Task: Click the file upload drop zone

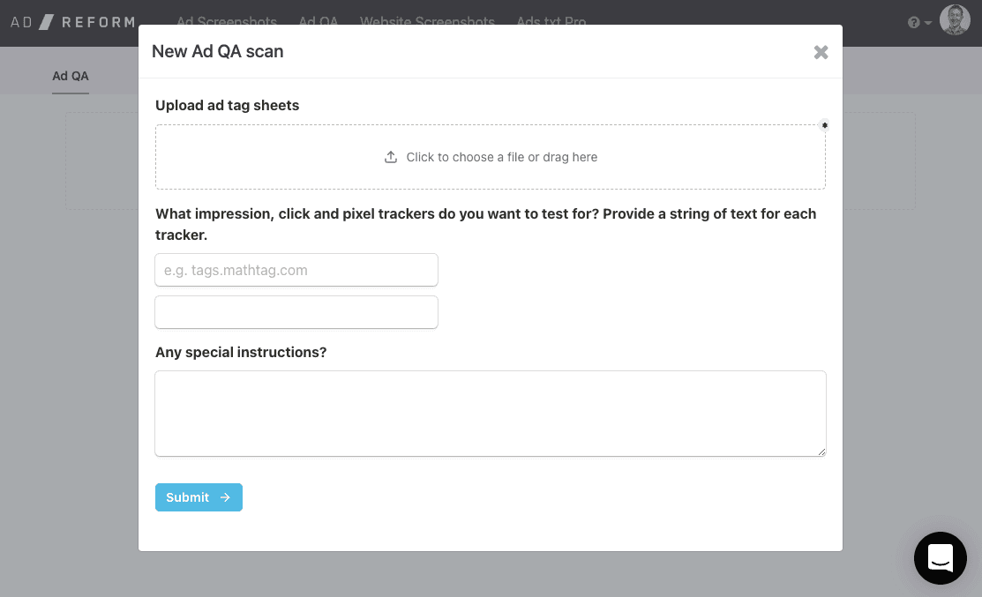Action: pyautogui.click(x=491, y=156)
